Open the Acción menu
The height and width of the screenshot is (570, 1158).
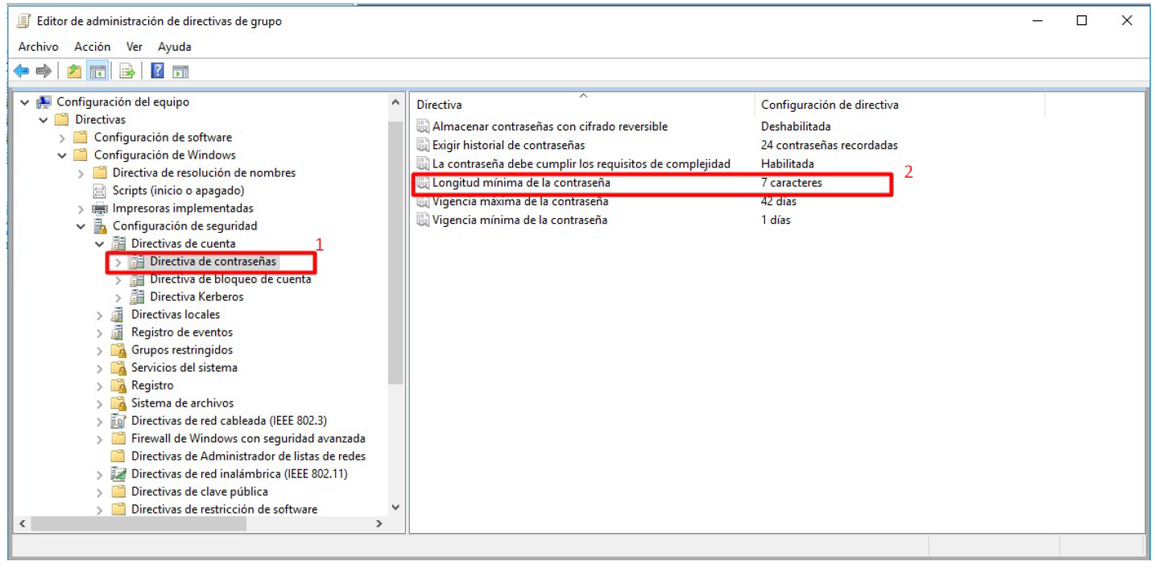coord(92,47)
